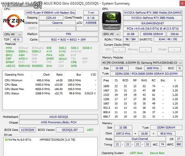
Task: Open the CPU #0 selector dropdown
Action: click(x=13, y=34)
